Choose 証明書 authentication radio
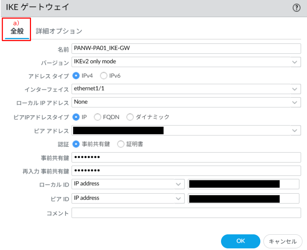Screen dimensions: 307x250 tap(120, 144)
